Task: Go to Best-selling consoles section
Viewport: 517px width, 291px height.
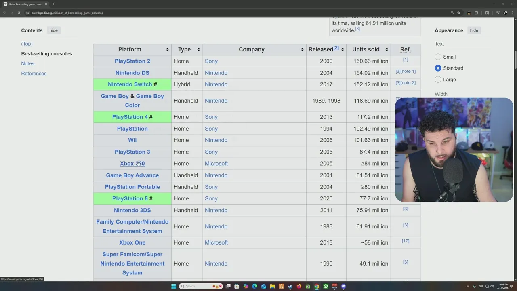Action: [x=46, y=53]
